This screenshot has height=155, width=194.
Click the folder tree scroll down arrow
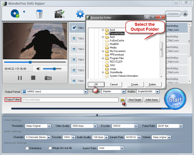161,77
